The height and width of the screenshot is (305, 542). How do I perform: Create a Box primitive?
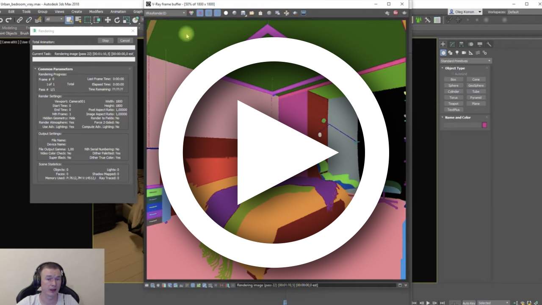(454, 80)
